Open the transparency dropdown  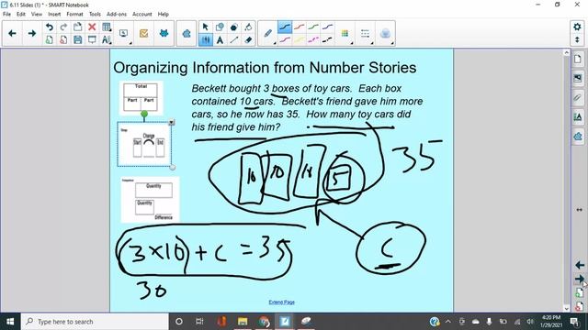point(385,34)
